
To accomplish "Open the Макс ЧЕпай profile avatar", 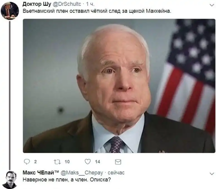I will click(x=10, y=180).
